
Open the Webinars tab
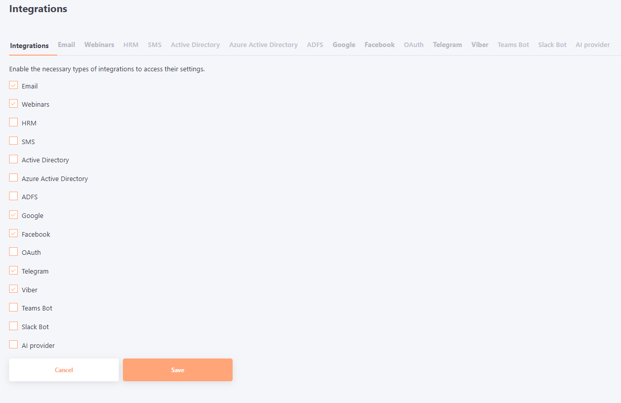99,45
